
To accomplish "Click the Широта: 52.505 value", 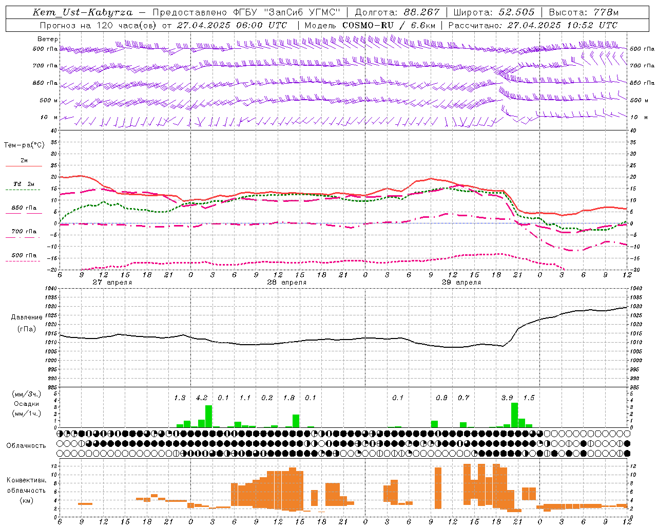I will pyautogui.click(x=494, y=12).
